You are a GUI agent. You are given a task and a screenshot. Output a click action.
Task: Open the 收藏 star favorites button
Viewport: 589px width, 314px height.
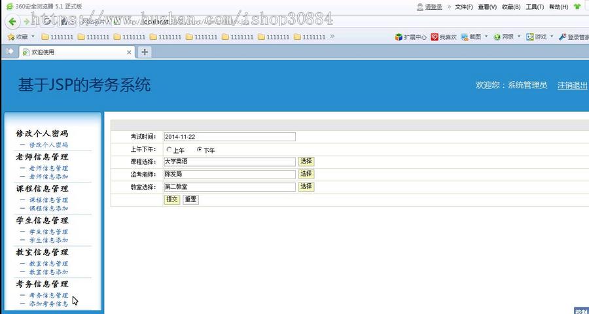(x=18, y=37)
